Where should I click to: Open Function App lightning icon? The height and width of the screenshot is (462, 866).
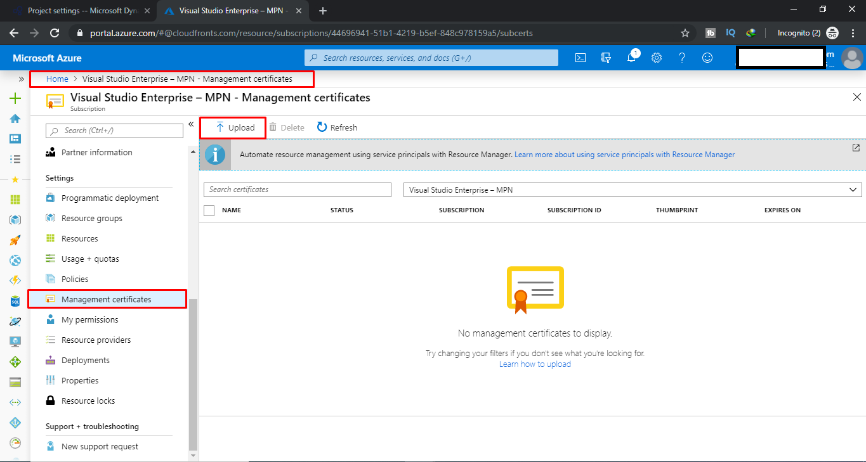15,281
